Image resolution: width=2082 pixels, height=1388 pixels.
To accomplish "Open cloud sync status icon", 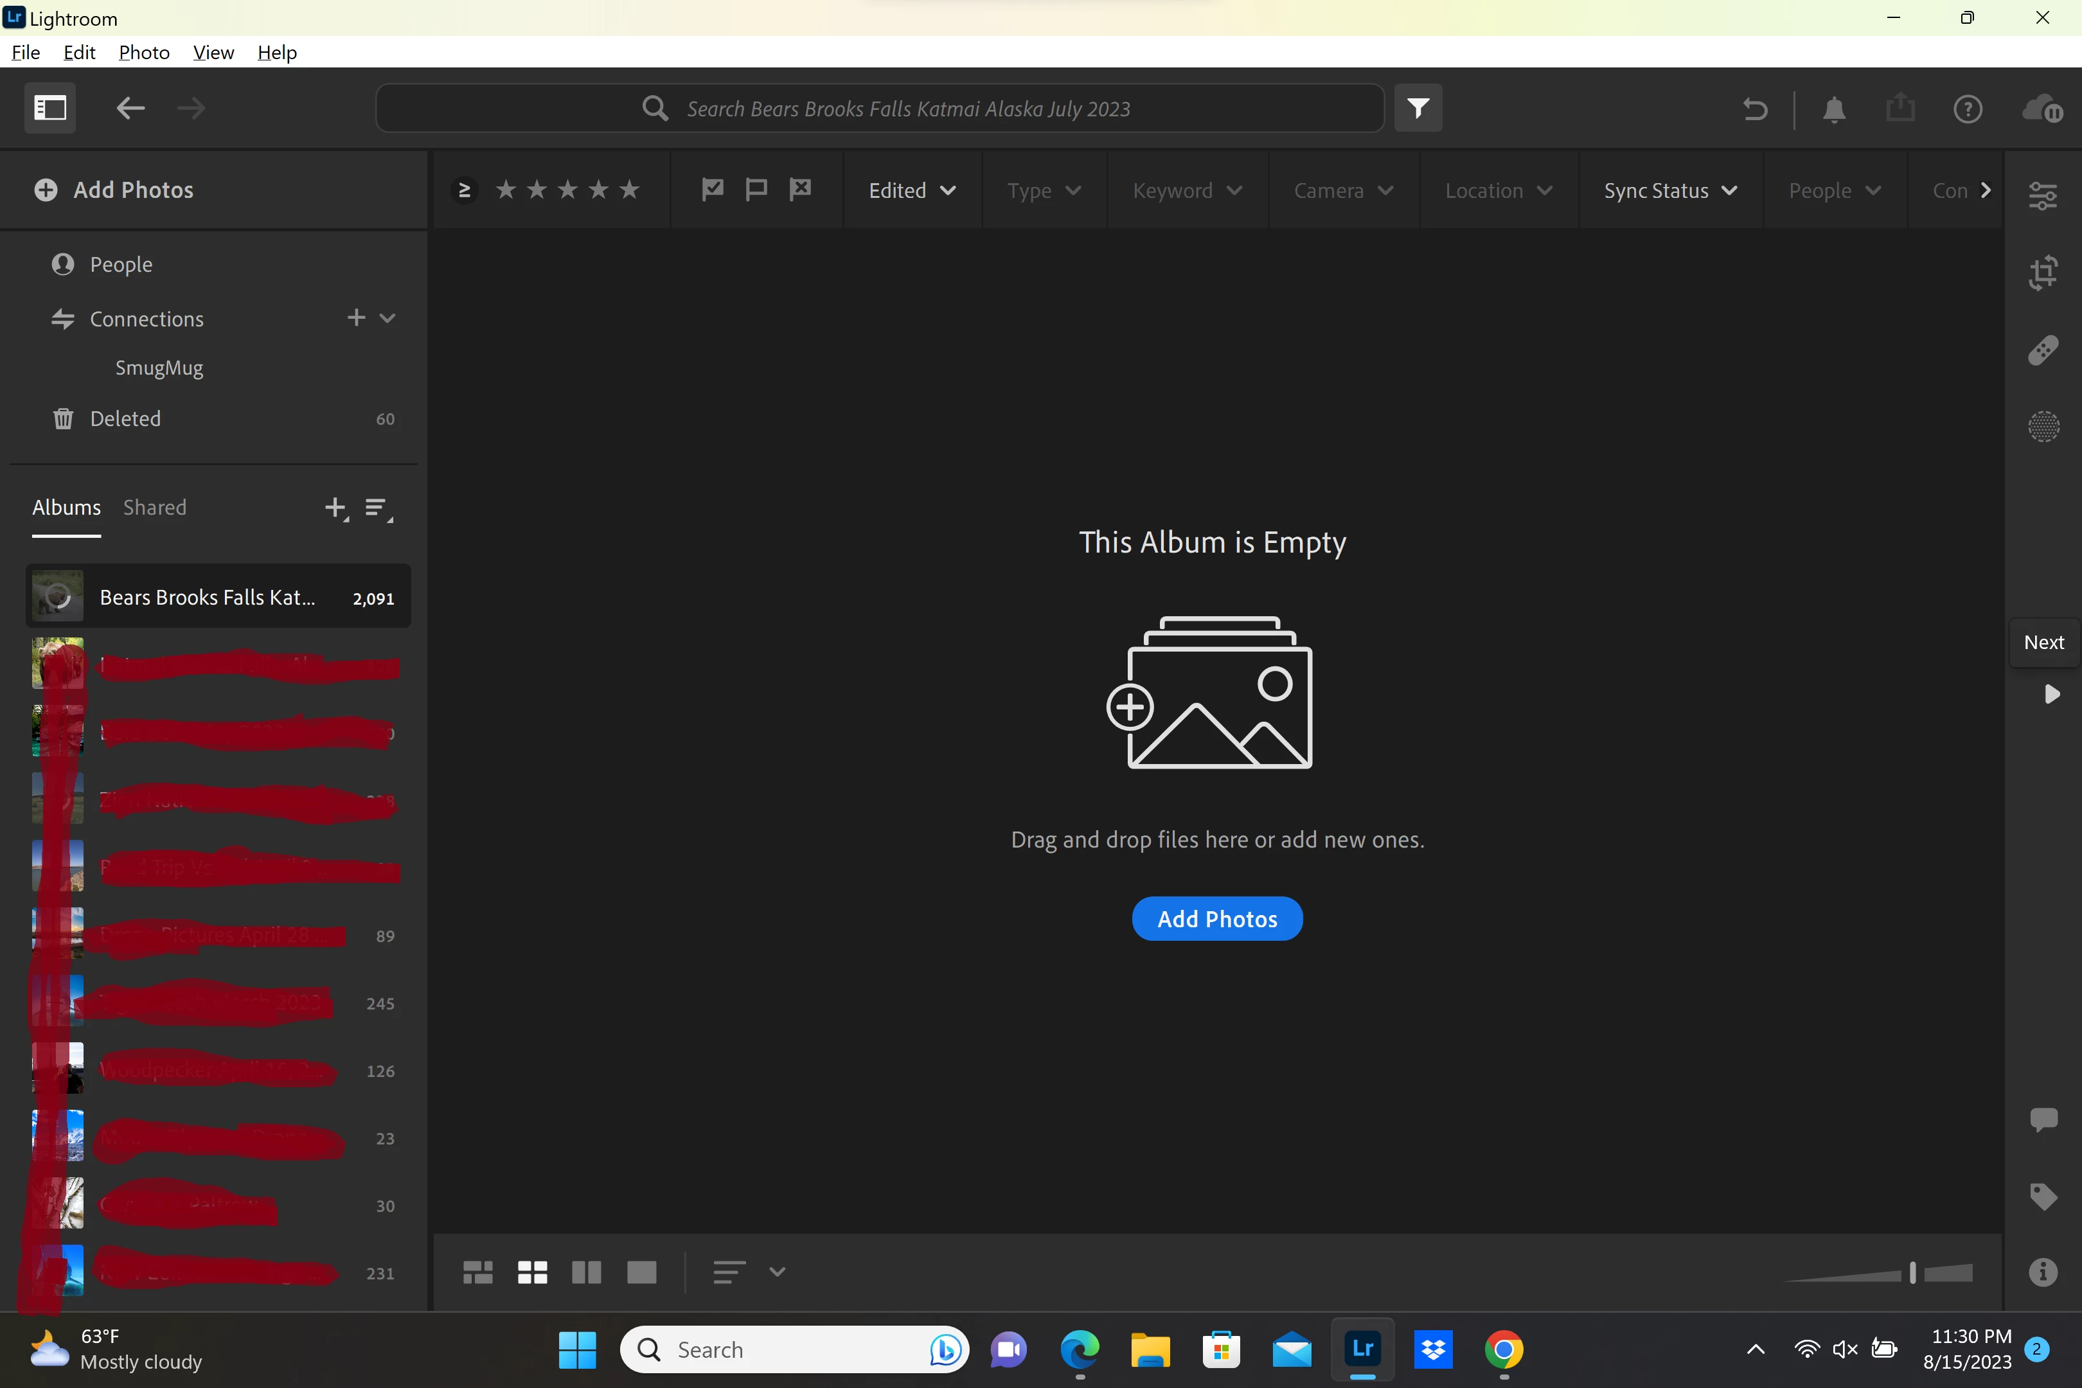I will point(2042,109).
